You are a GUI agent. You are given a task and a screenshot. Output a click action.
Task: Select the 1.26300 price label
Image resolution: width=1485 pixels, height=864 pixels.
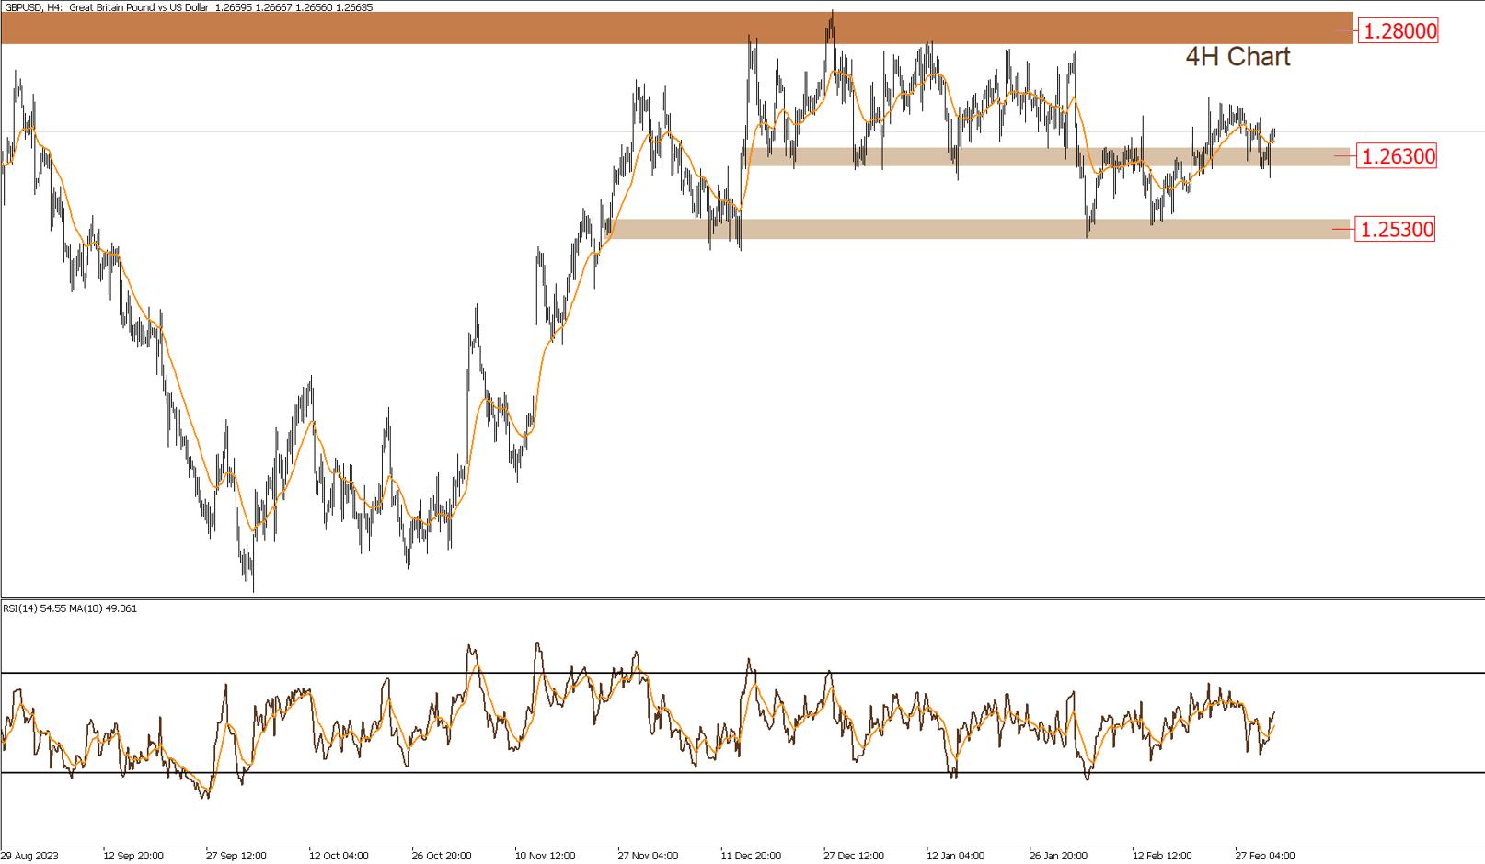pyautogui.click(x=1397, y=156)
